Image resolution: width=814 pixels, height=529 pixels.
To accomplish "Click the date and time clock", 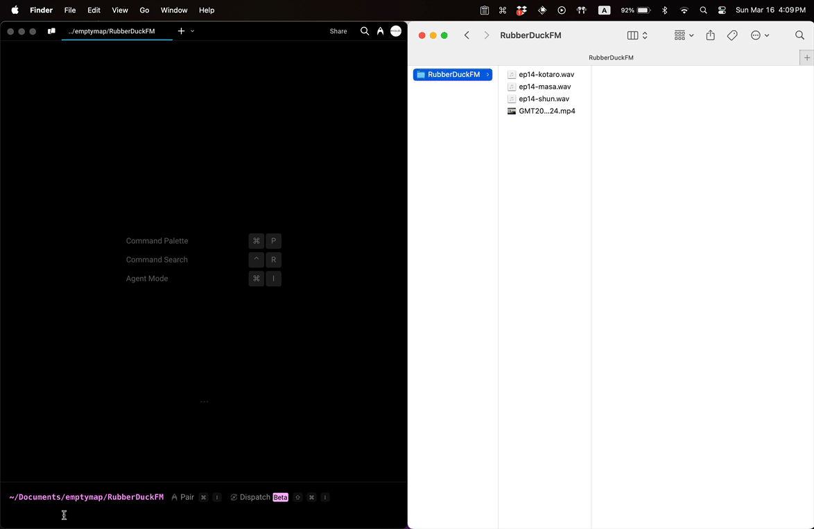I will (770, 10).
